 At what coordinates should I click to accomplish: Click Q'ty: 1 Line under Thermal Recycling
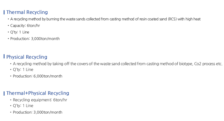pos(20,32)
